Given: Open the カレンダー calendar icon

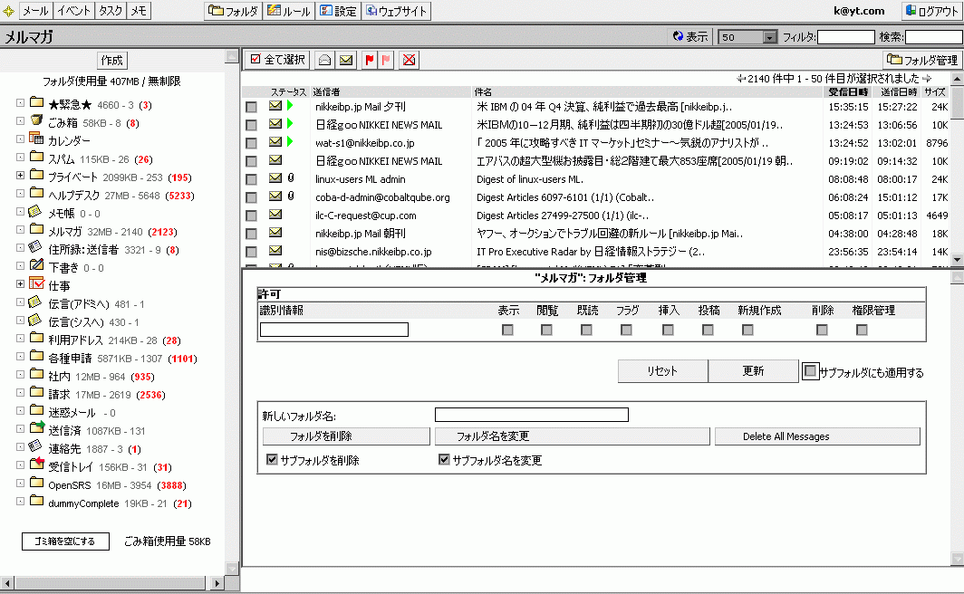Looking at the screenshot, I should [x=36, y=139].
